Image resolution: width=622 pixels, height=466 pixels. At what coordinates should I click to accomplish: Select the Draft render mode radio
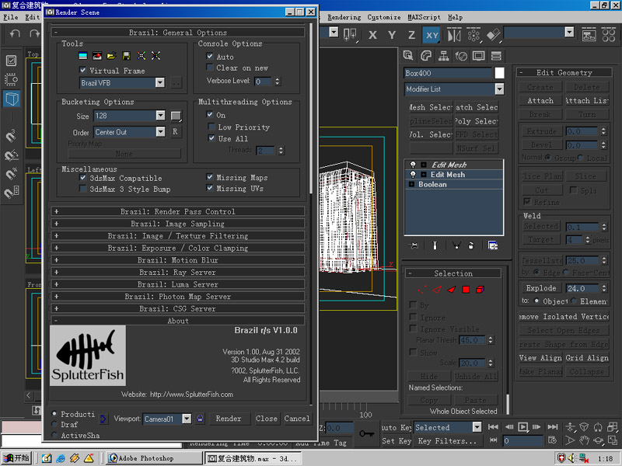click(54, 424)
